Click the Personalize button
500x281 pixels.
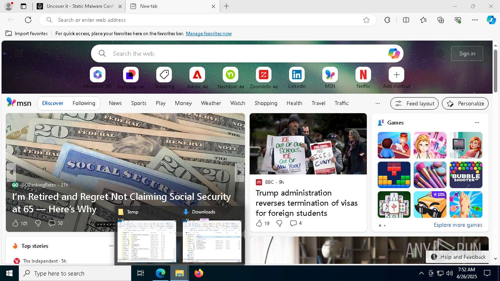[465, 103]
